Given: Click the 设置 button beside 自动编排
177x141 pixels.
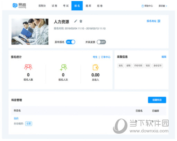Looking at the screenshot, I should pyautogui.click(x=29, y=124).
